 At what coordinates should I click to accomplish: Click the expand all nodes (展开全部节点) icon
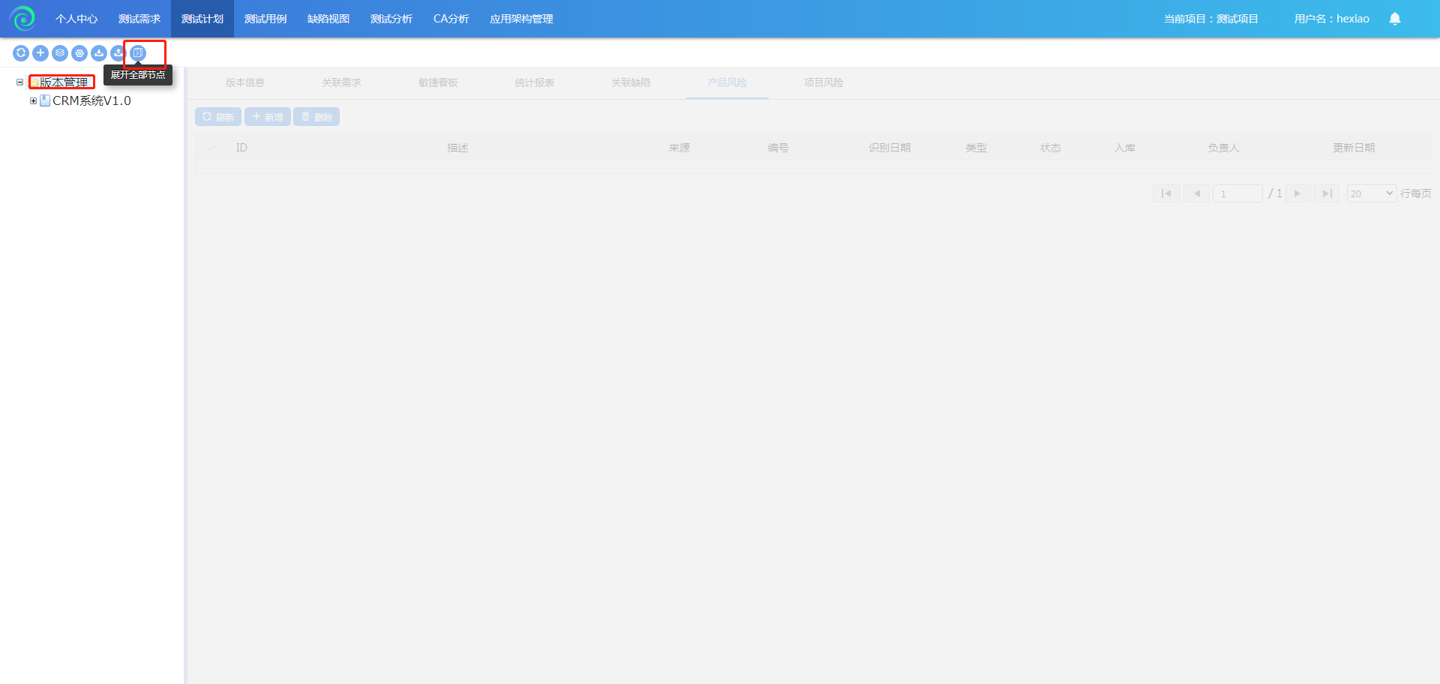tap(138, 53)
